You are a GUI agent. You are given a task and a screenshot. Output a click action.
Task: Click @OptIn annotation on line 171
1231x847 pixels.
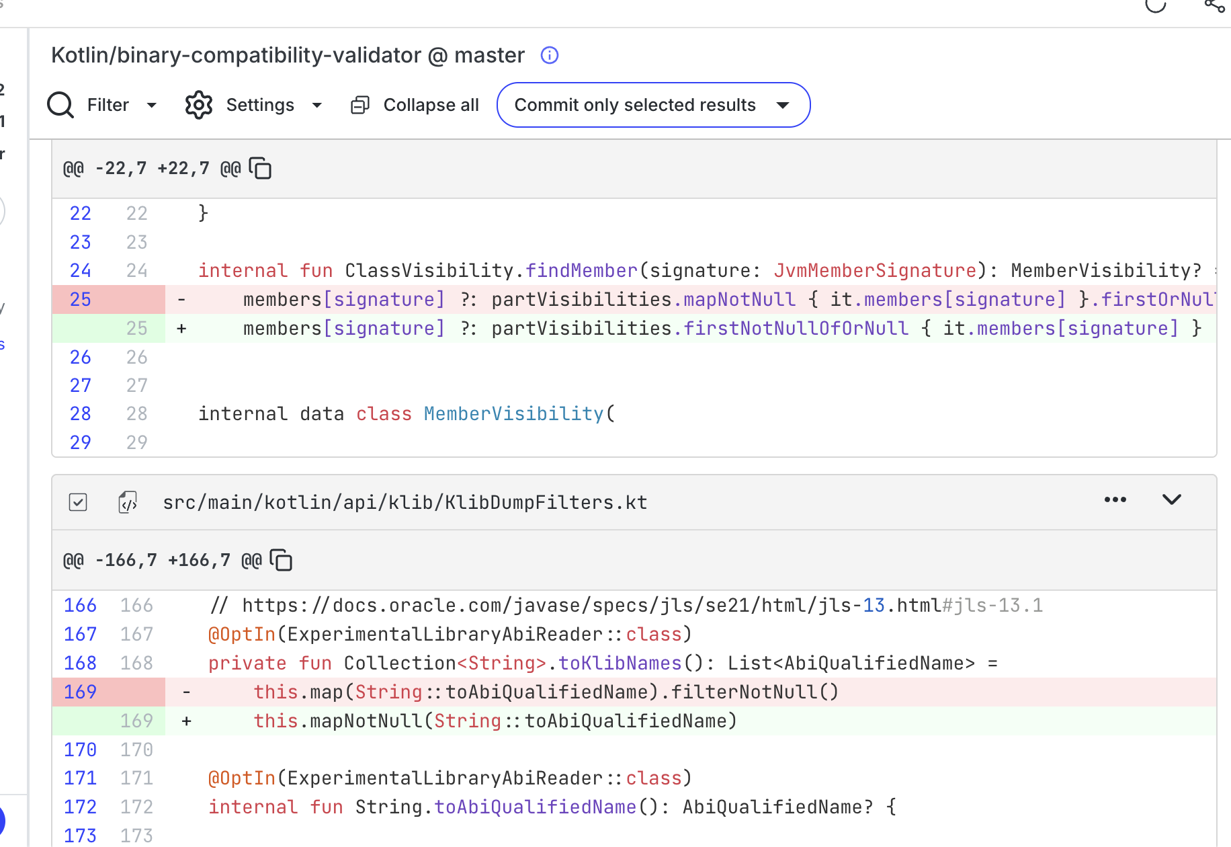pyautogui.click(x=242, y=778)
